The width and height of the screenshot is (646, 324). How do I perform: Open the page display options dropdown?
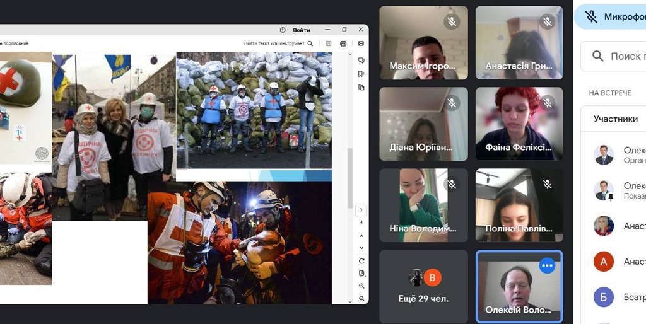361,273
